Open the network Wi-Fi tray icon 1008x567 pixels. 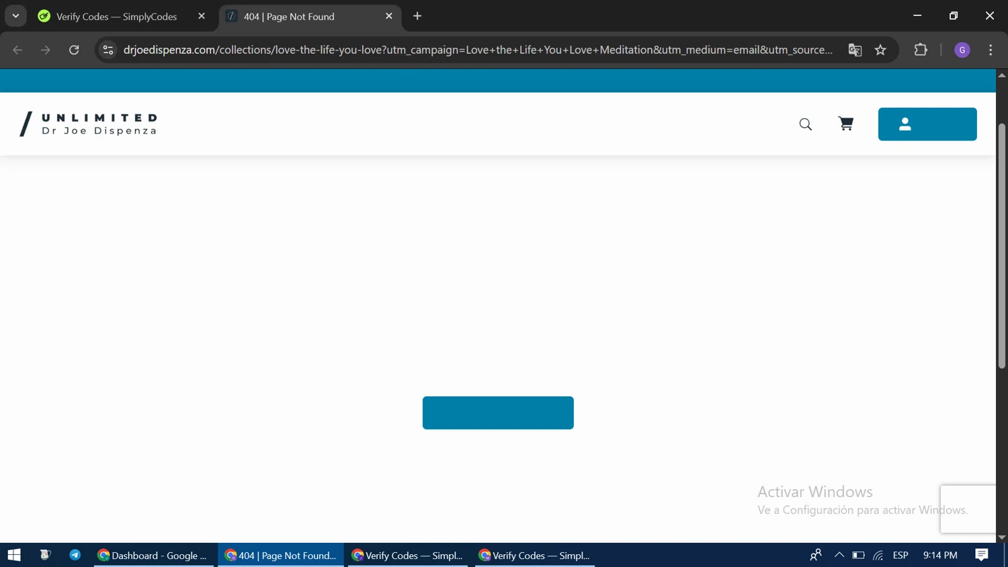(878, 555)
